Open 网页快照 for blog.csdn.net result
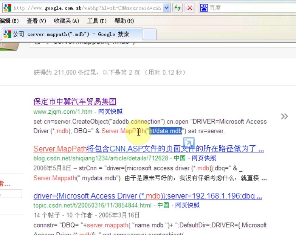Image resolution: width=296 pixels, height=235 pixels. click(204, 158)
